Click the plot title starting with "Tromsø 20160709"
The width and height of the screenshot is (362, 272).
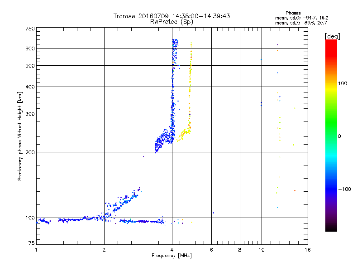pyautogui.click(x=171, y=16)
